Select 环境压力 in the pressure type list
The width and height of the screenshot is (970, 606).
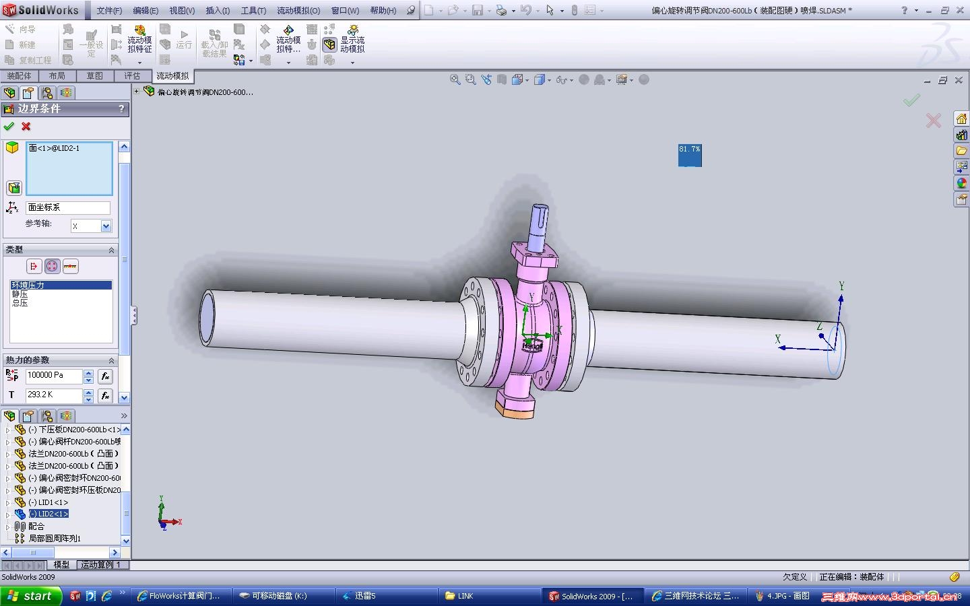click(61, 285)
